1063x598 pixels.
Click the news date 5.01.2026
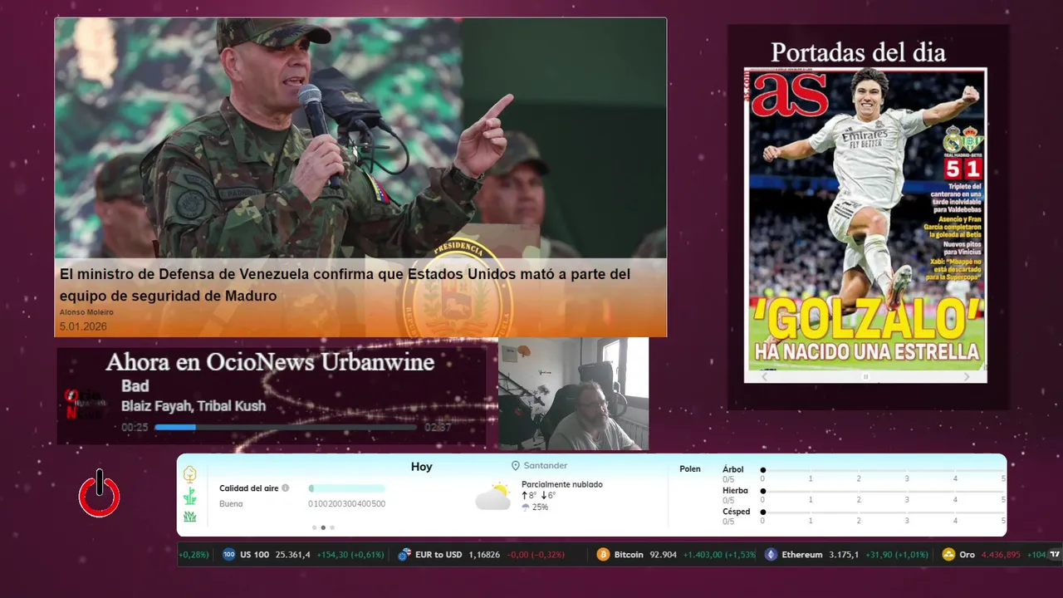point(83,326)
